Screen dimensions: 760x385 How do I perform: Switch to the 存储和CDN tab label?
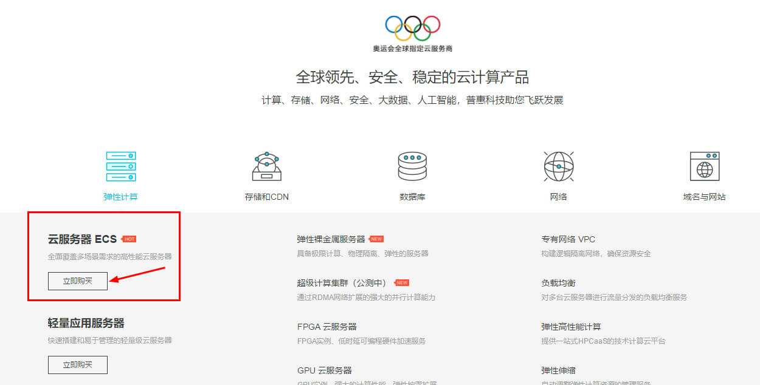point(266,197)
